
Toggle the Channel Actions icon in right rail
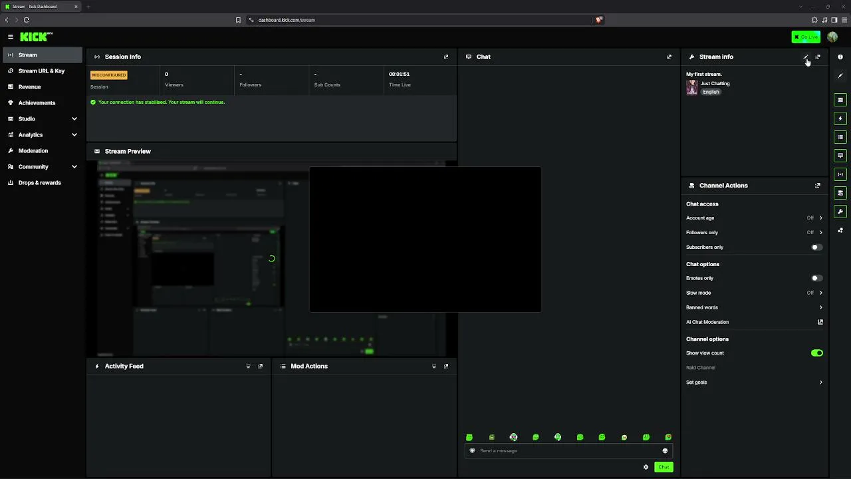click(x=840, y=193)
